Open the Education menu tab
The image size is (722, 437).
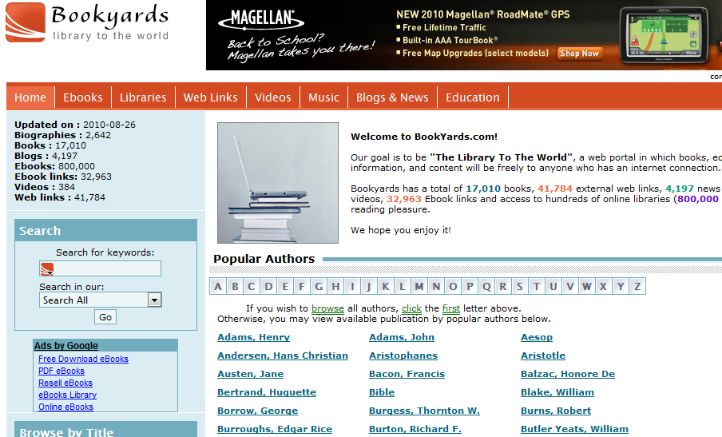click(473, 97)
